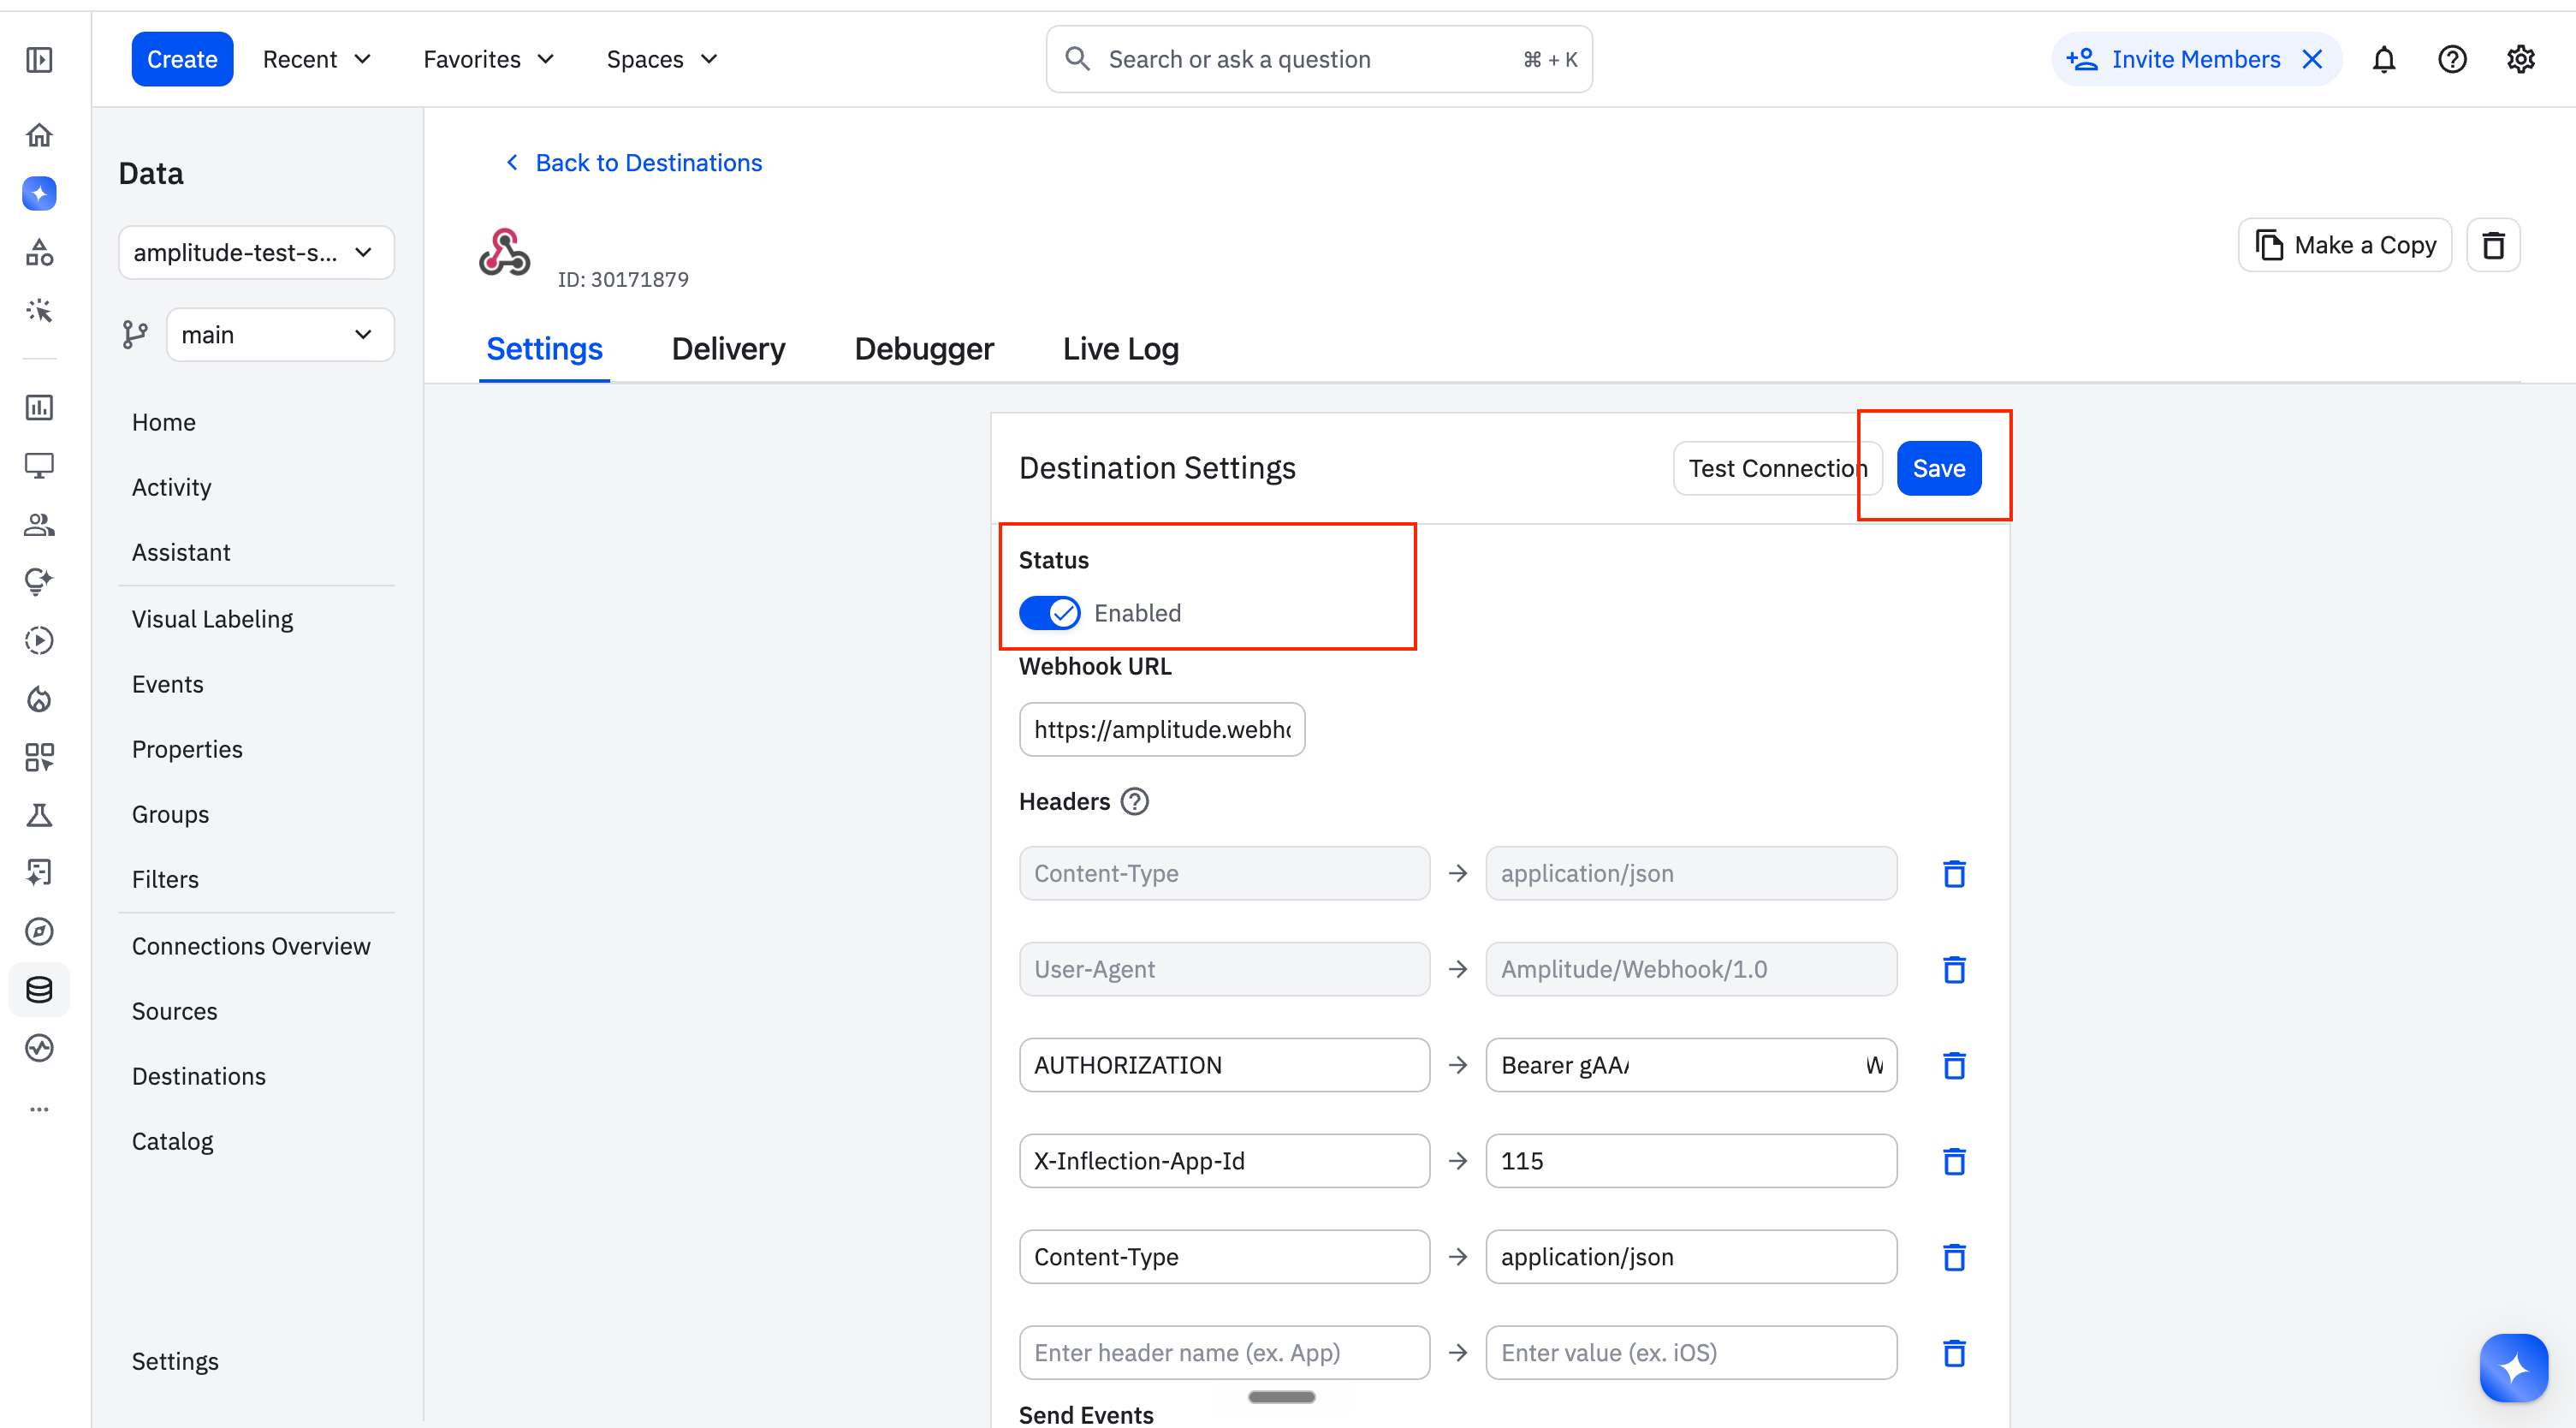Open the floating AI assistant button

2513,1367
